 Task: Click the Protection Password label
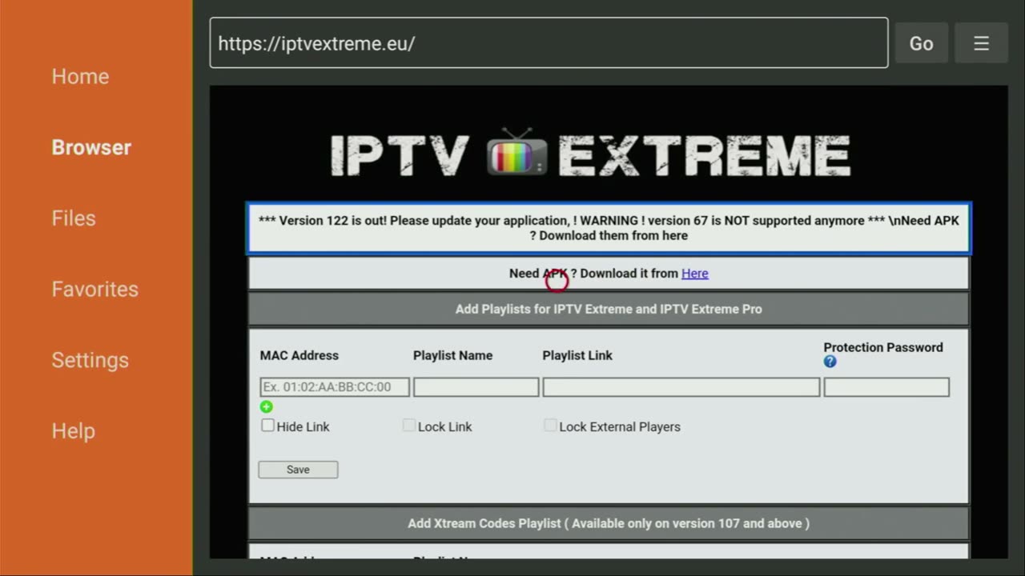[x=883, y=347]
